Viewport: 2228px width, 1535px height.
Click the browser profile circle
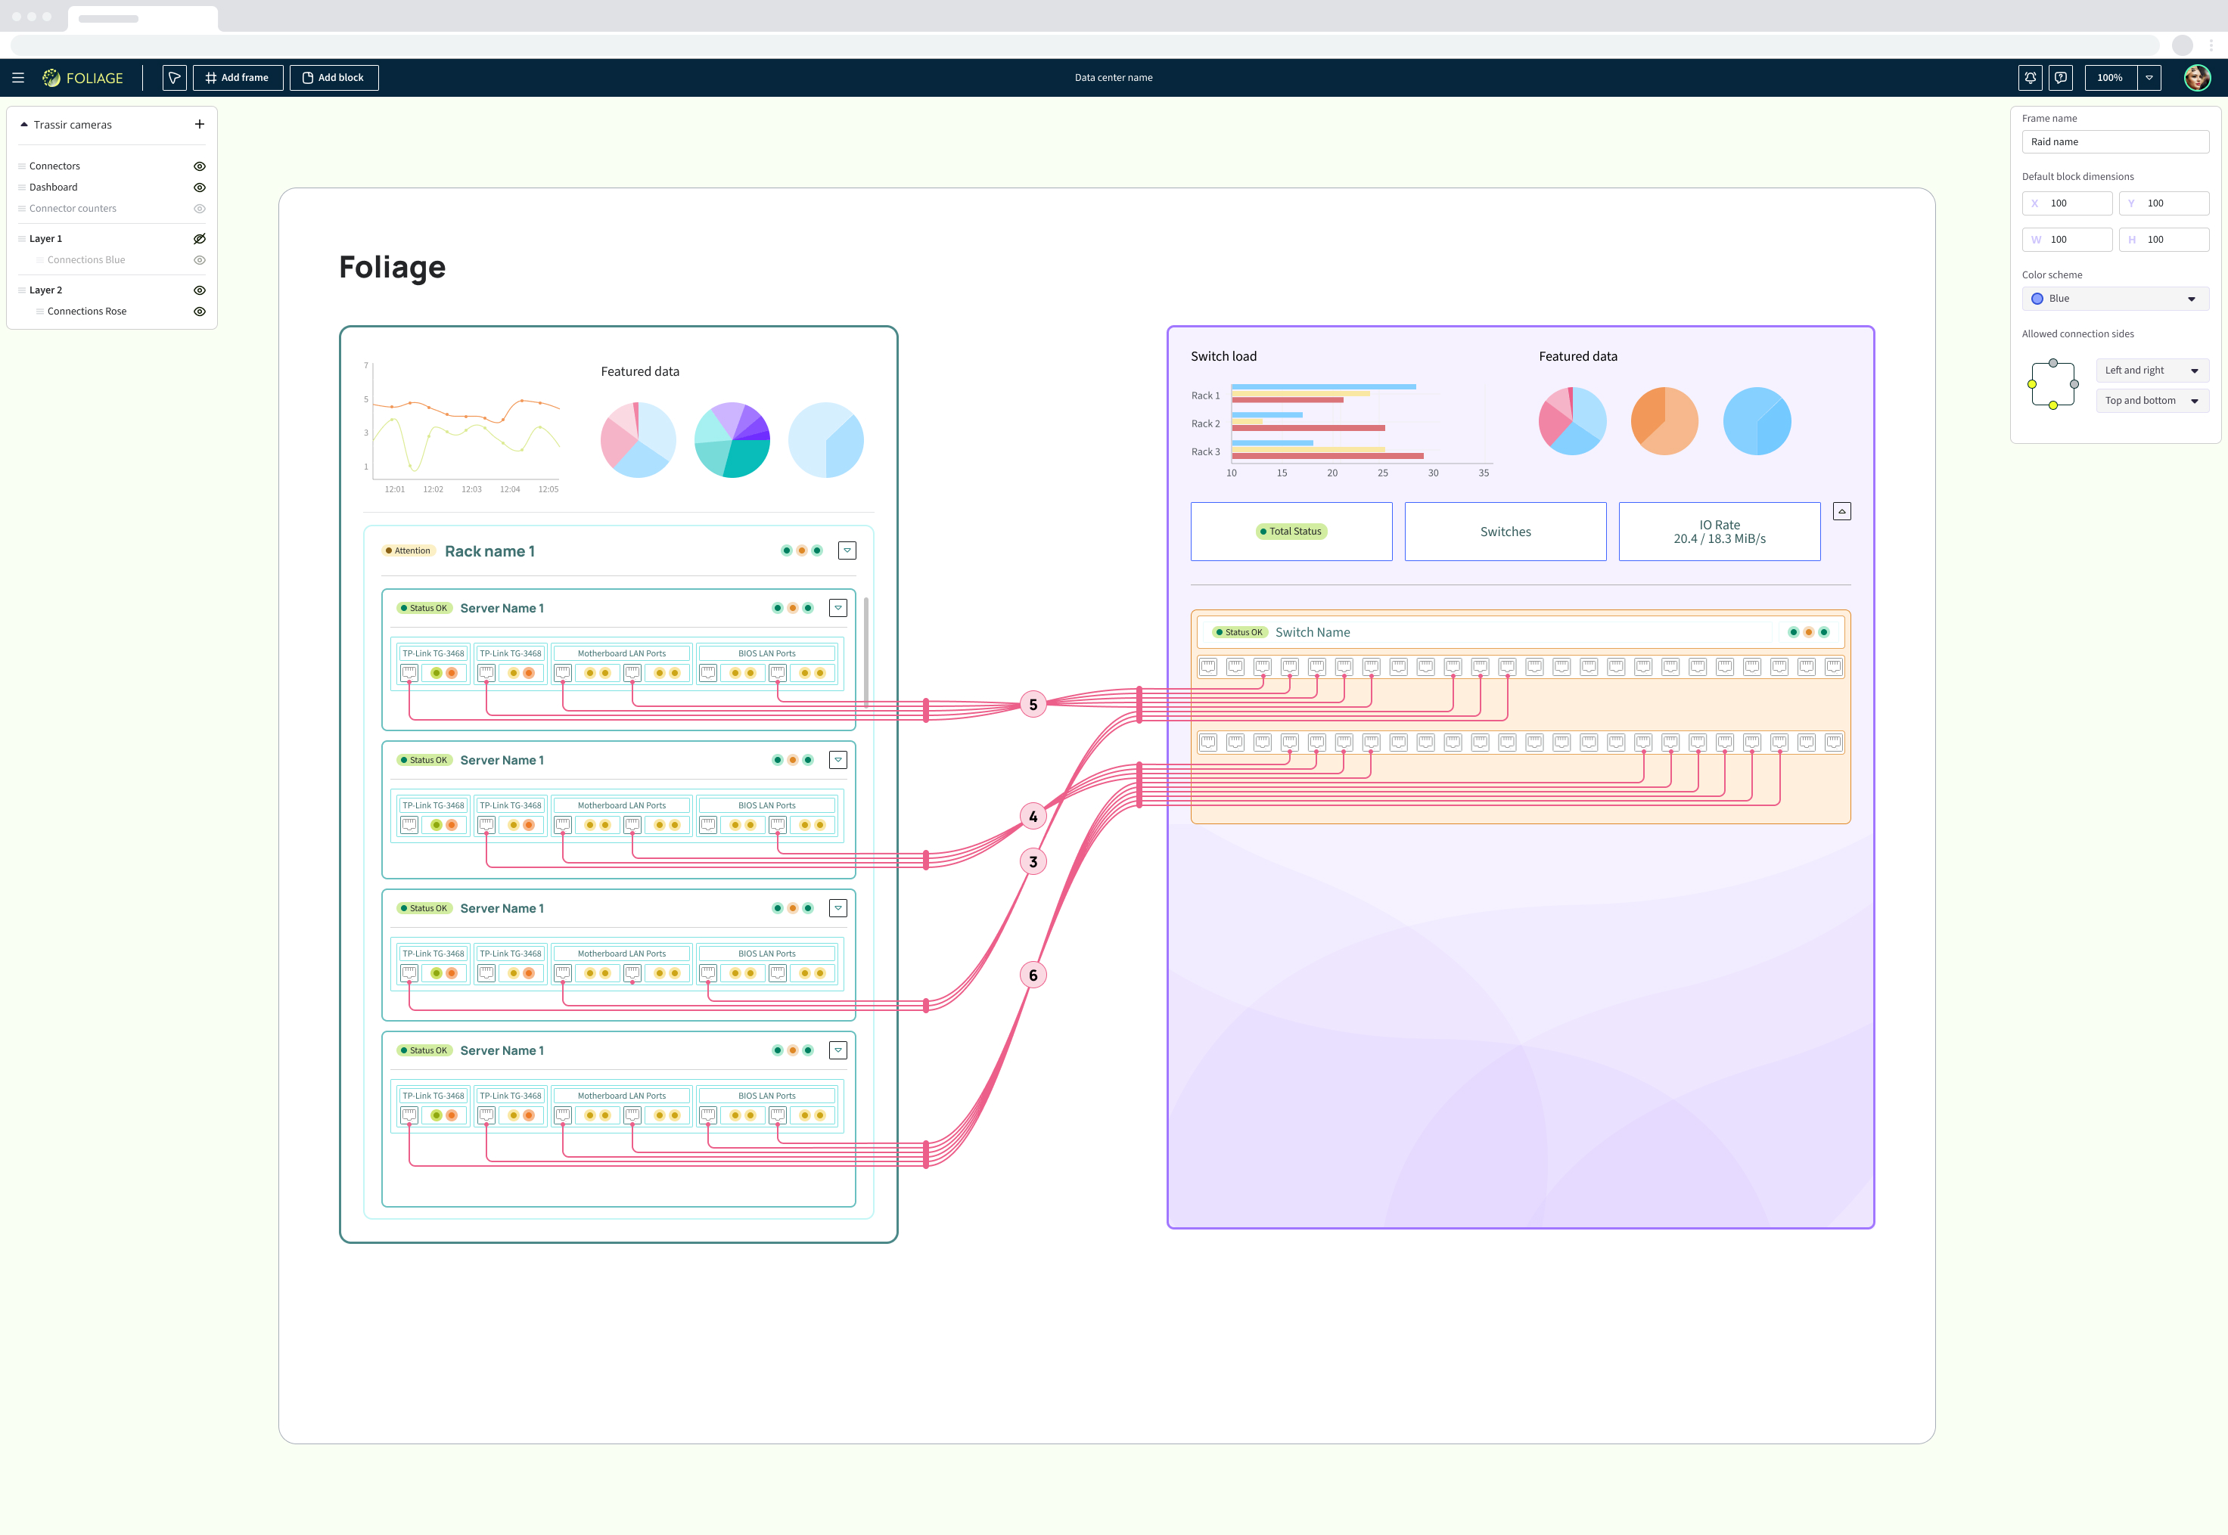click(x=2182, y=45)
